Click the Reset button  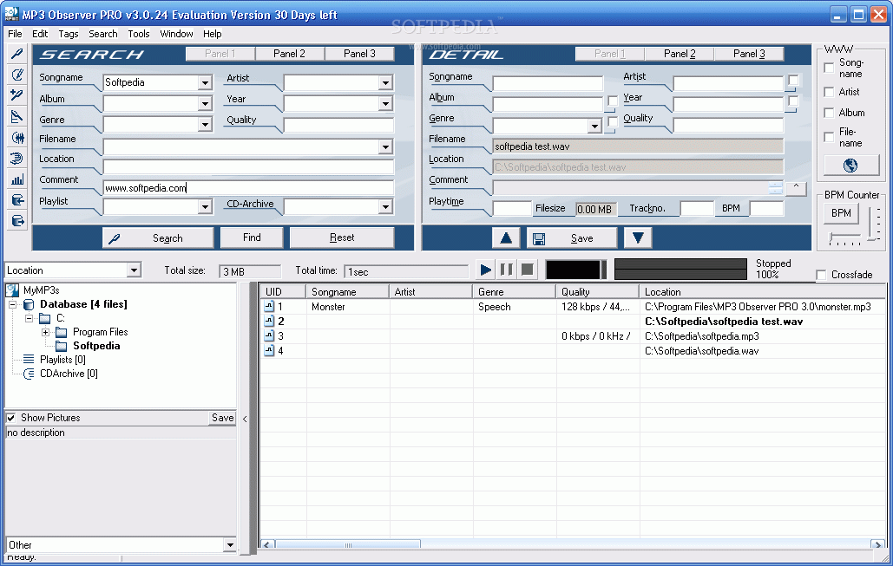click(x=342, y=237)
